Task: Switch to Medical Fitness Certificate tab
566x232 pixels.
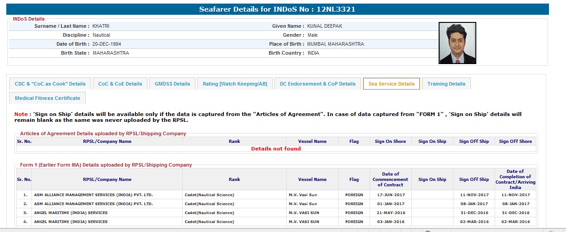Action: pos(48,98)
